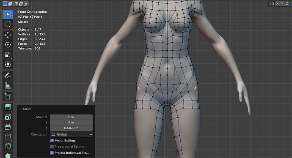Select the Extrude Region tool
Viewport: 292px width, 158px height.
click(8, 107)
